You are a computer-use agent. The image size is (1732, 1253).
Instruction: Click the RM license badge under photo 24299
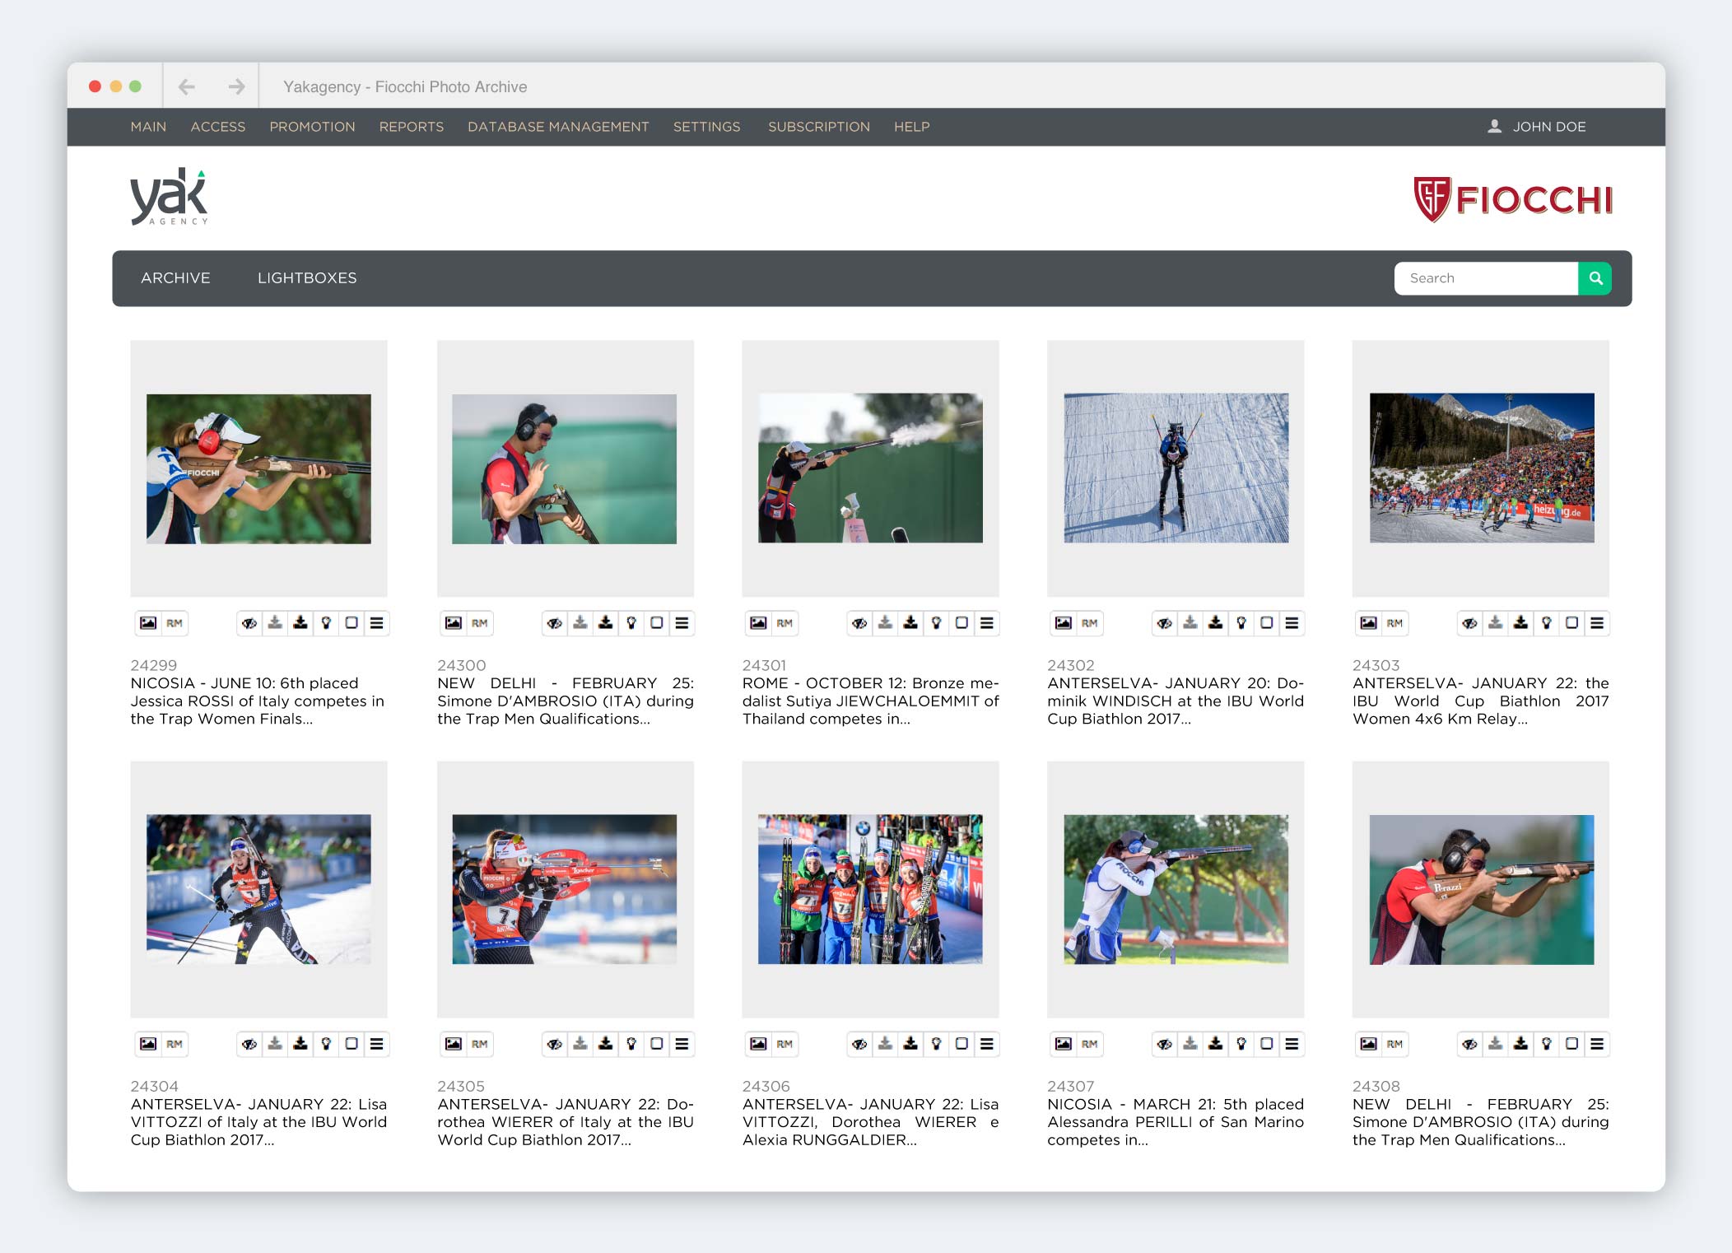pyautogui.click(x=175, y=623)
